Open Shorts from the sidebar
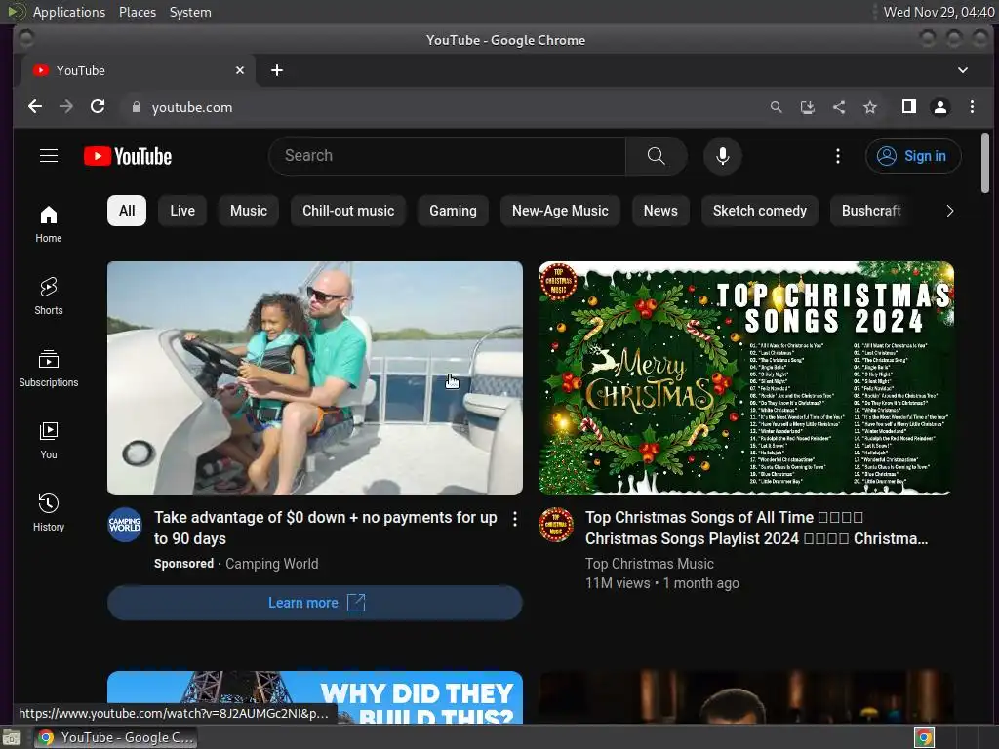Image resolution: width=999 pixels, height=749 pixels. [49, 296]
